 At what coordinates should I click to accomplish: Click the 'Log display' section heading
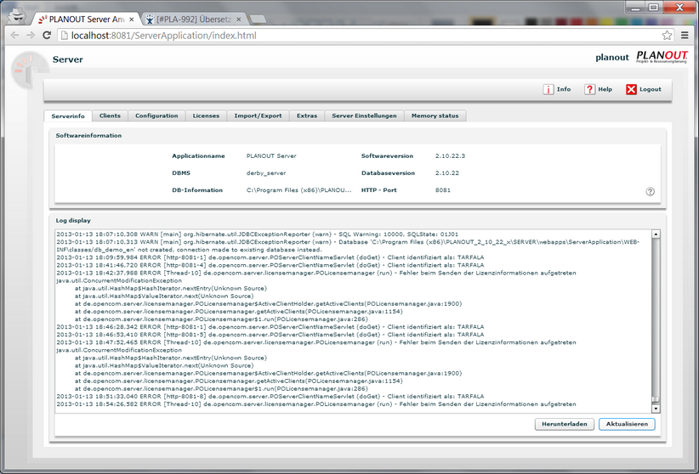tap(72, 221)
